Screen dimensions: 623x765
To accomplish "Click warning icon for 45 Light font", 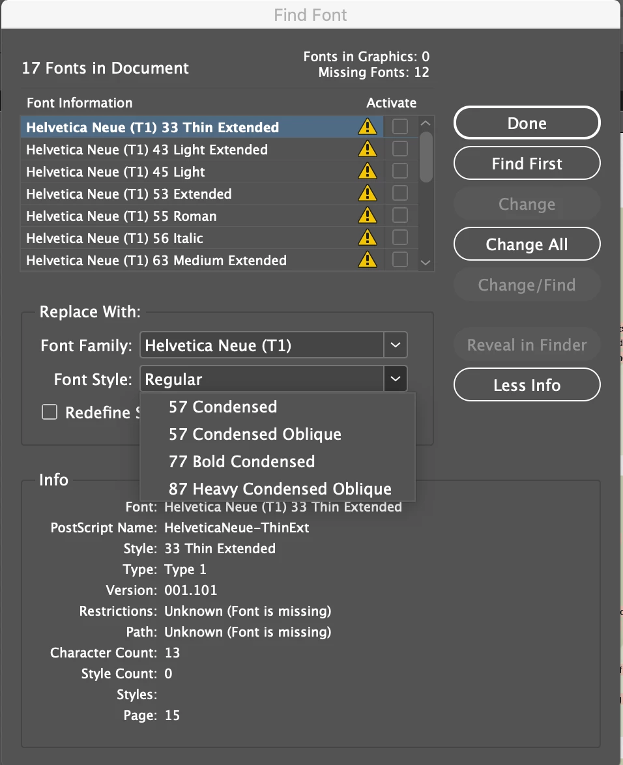I will click(x=368, y=171).
